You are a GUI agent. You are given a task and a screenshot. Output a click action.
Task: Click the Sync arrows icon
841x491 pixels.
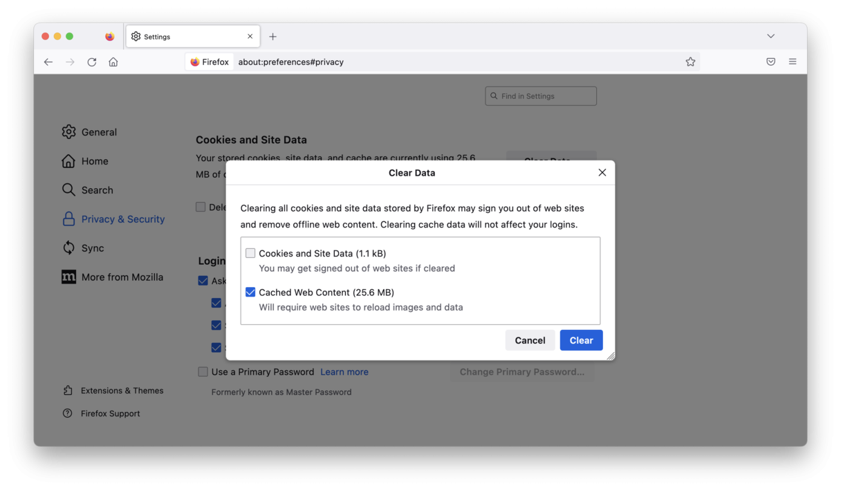[69, 248]
